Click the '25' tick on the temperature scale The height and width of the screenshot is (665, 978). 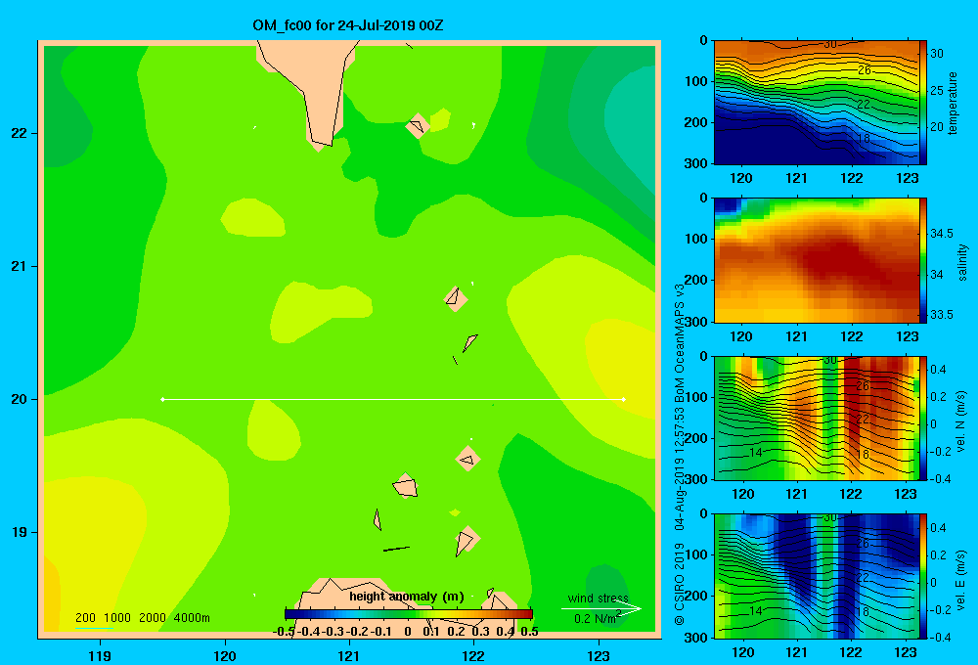pos(937,90)
